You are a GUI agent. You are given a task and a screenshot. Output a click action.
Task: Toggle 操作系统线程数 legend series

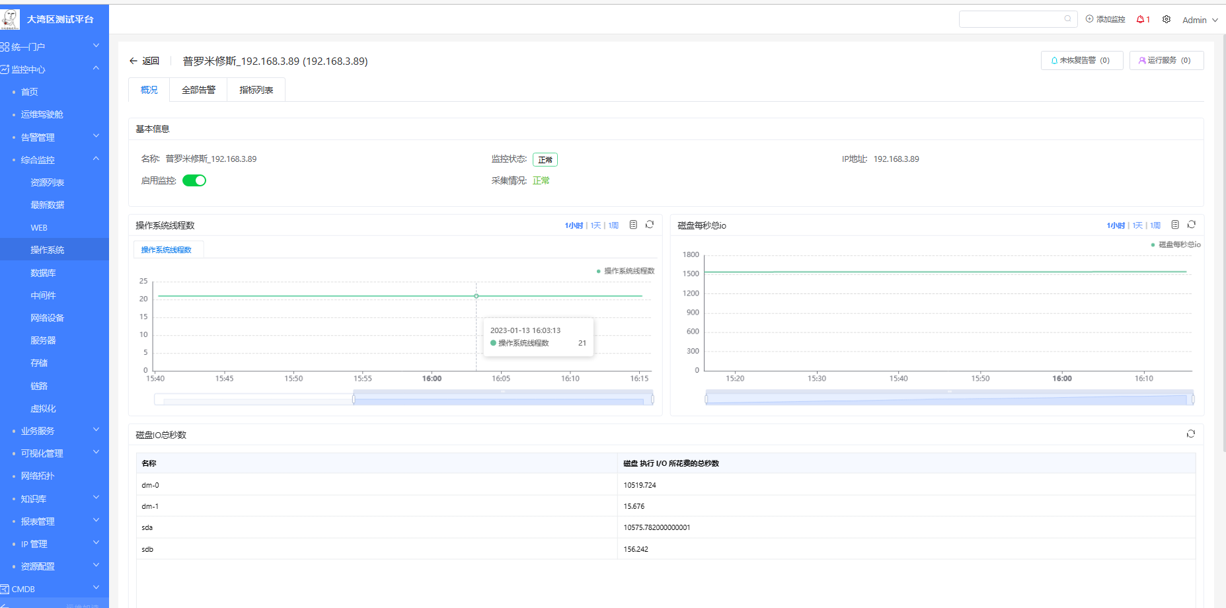click(x=625, y=271)
